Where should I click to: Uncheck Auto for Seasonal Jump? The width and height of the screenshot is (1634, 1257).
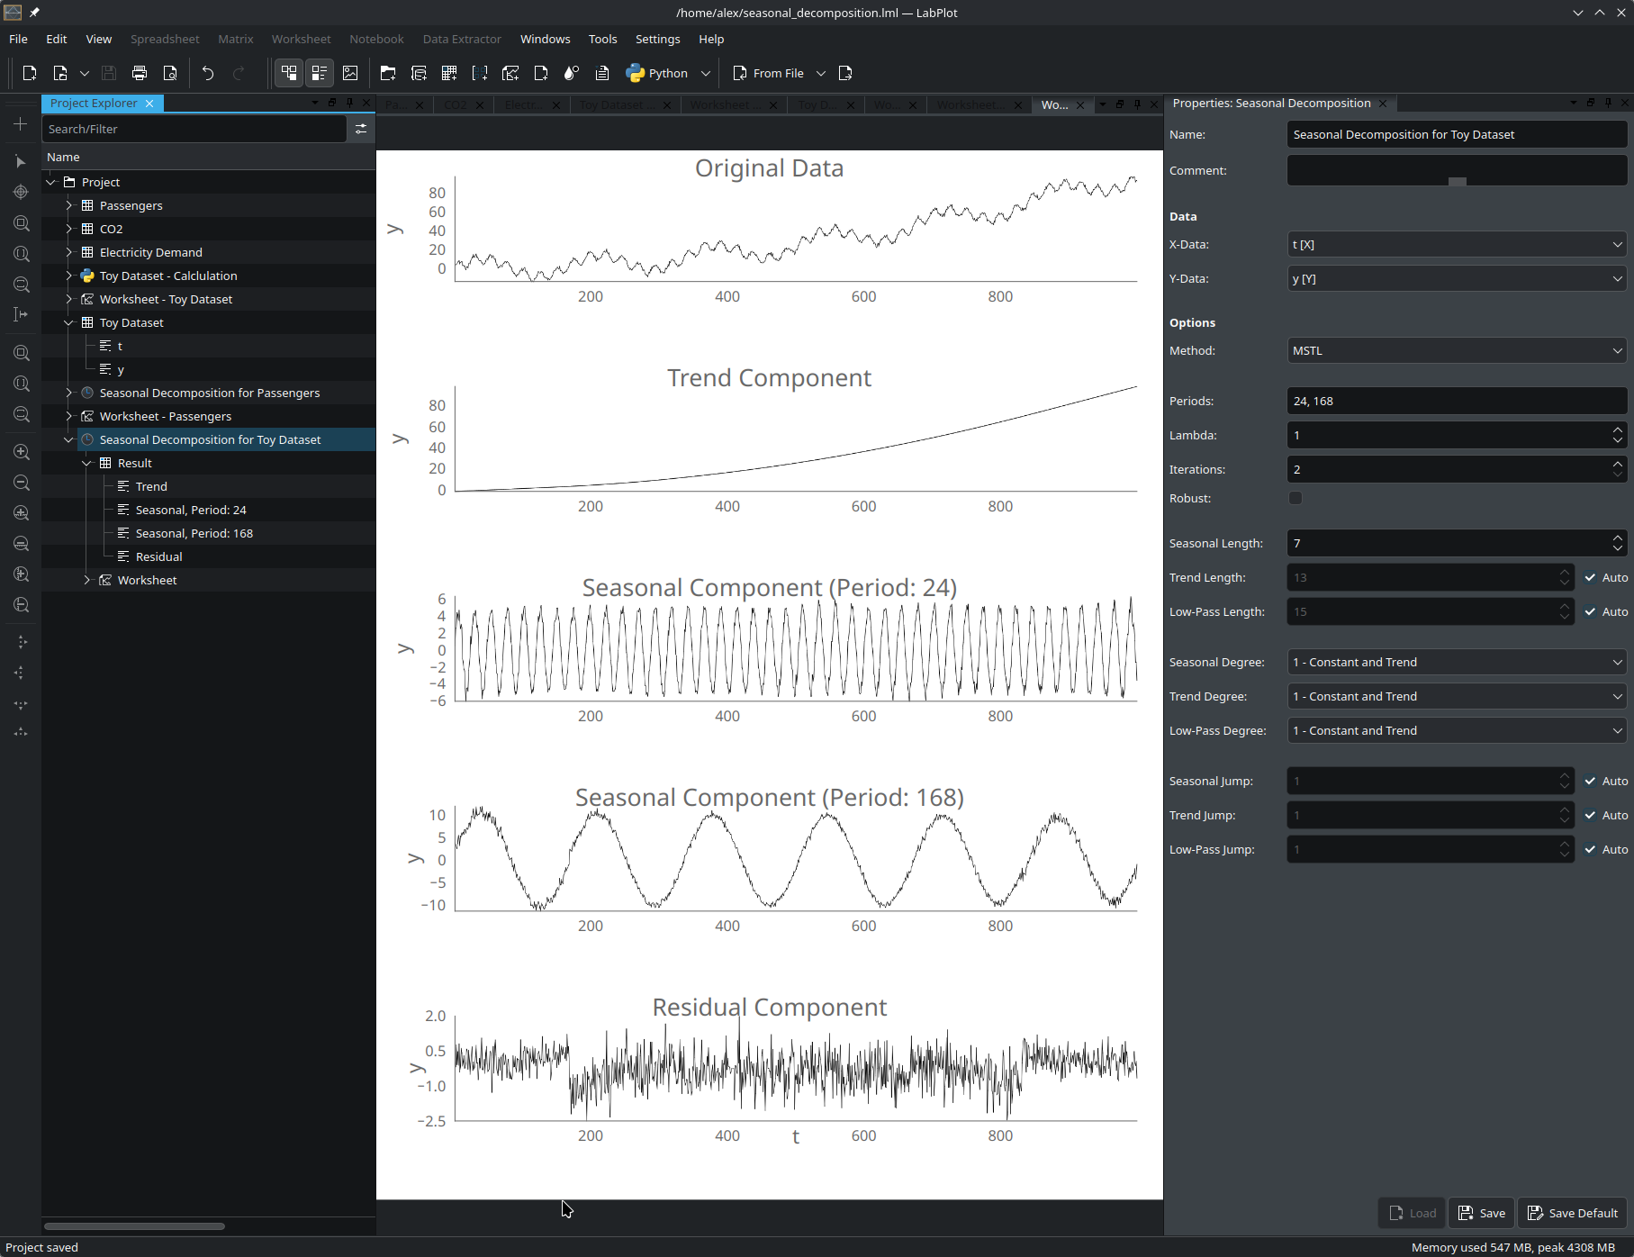1591,782
